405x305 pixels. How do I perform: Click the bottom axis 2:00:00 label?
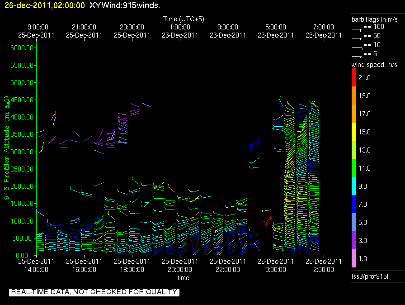click(324, 270)
